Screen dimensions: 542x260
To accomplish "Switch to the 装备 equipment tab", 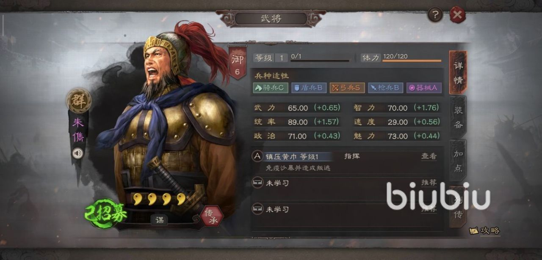I will tap(458, 117).
